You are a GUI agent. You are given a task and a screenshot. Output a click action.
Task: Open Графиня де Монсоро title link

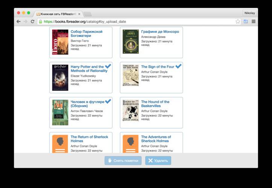[160, 32]
